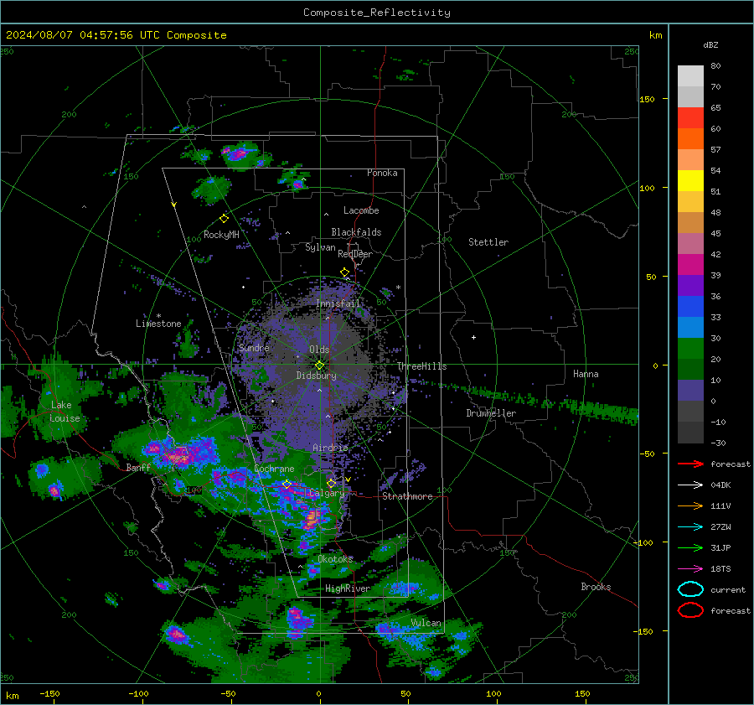754x705 pixels.
Task: Click the cyan 27ZW arrow legend icon
Action: 690,527
